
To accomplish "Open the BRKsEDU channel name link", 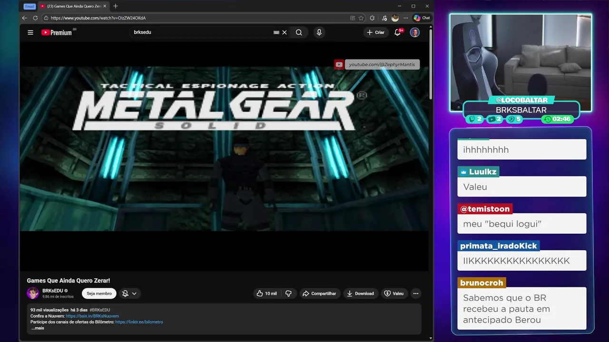I will point(53,291).
